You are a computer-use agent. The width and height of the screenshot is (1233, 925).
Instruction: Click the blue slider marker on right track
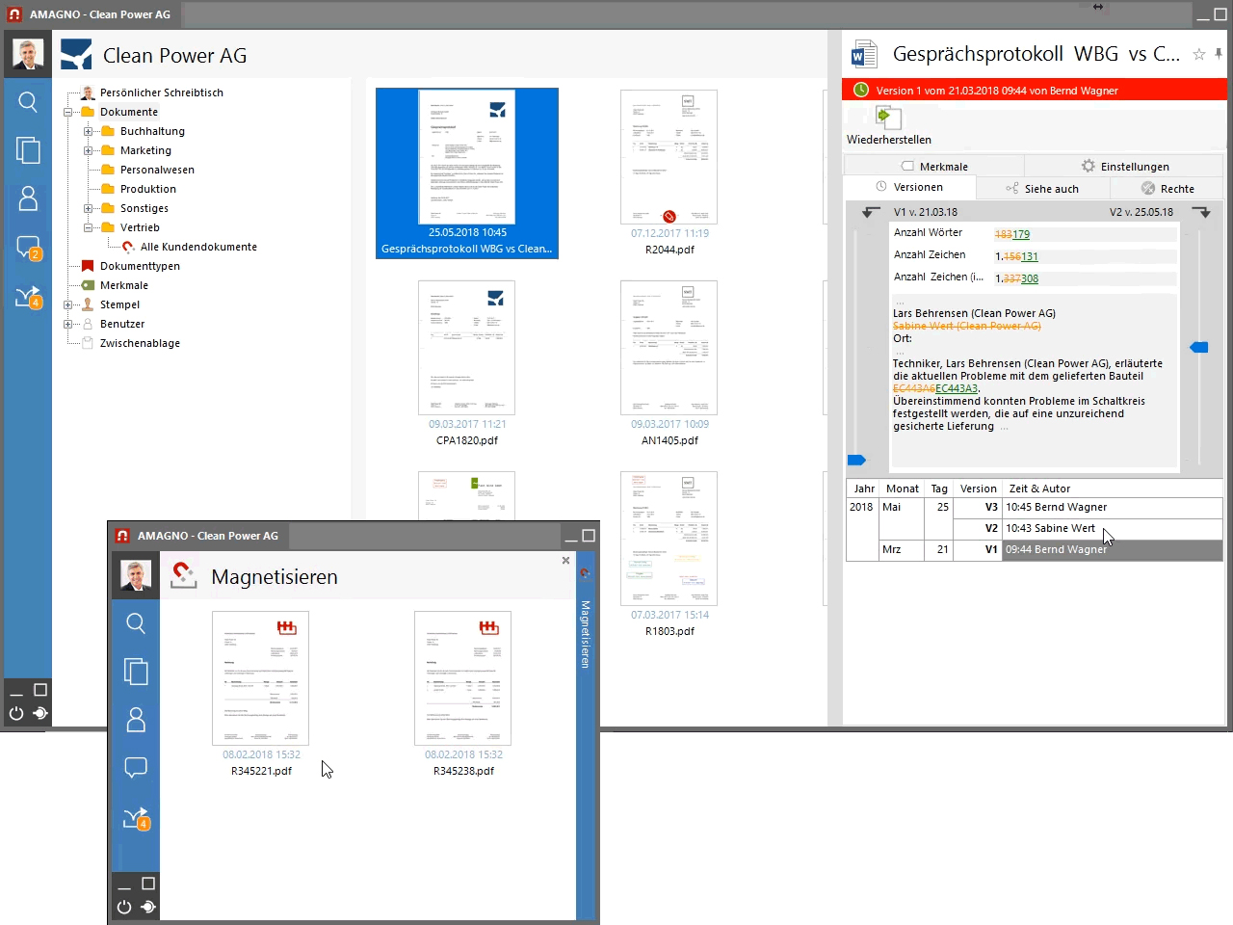[x=1199, y=347]
